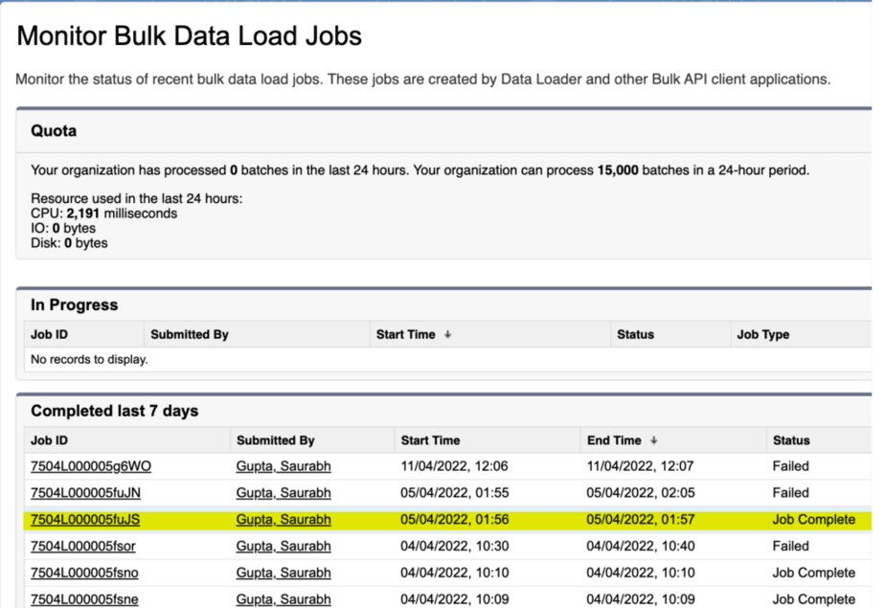
Task: Click Gupta, Saurabh in the highlighted row
Action: [284, 520]
